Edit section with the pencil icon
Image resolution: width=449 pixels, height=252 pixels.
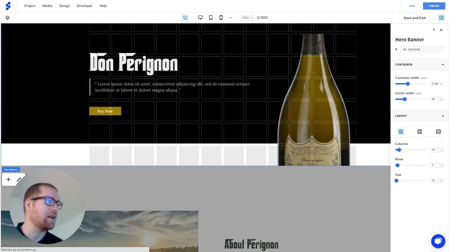coord(19,180)
